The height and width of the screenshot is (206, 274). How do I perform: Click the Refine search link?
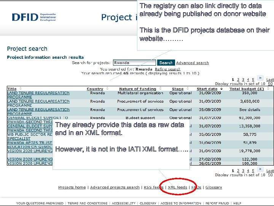pos(167,69)
